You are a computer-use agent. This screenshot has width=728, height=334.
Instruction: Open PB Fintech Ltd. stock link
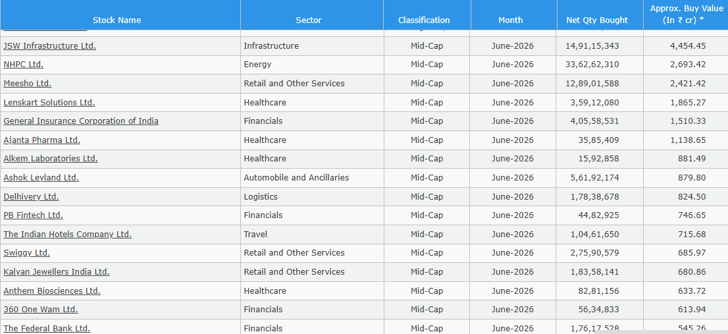click(34, 215)
